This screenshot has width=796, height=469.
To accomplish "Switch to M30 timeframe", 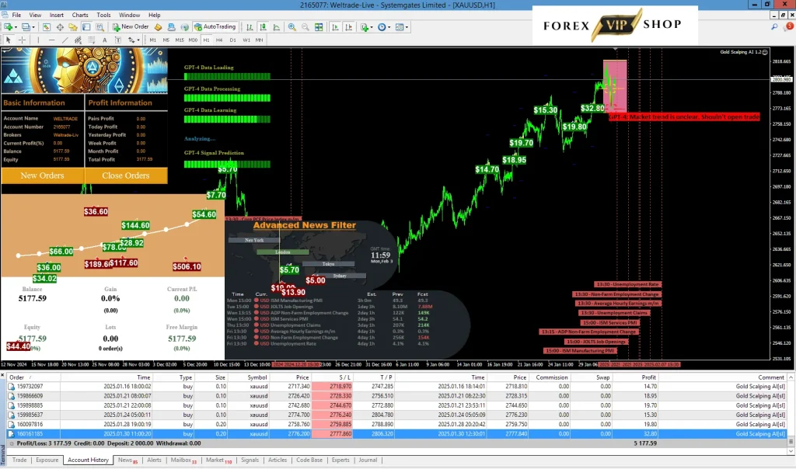I will 193,40.
